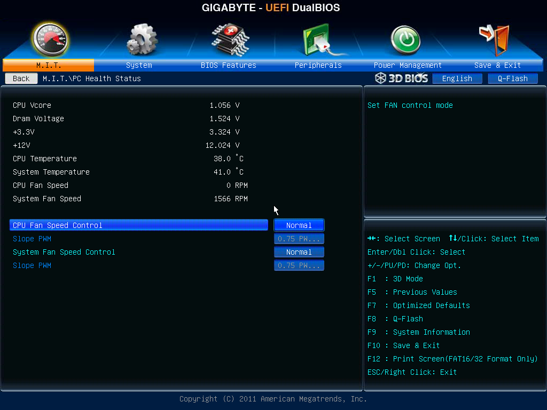Screen dimensions: 547x410
Task: Click the Slope PWM value below System Fan Speed Control
Action: pyautogui.click(x=299, y=265)
